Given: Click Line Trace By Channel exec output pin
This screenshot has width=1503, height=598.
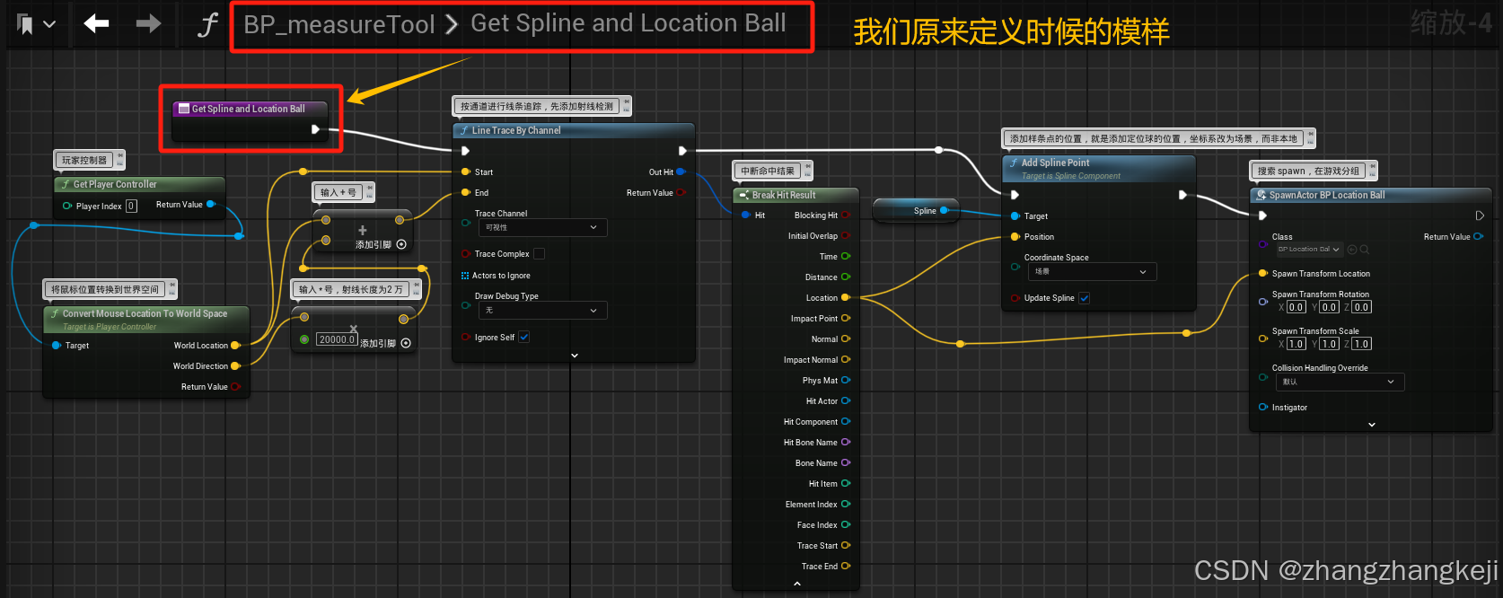Looking at the screenshot, I should tap(682, 151).
